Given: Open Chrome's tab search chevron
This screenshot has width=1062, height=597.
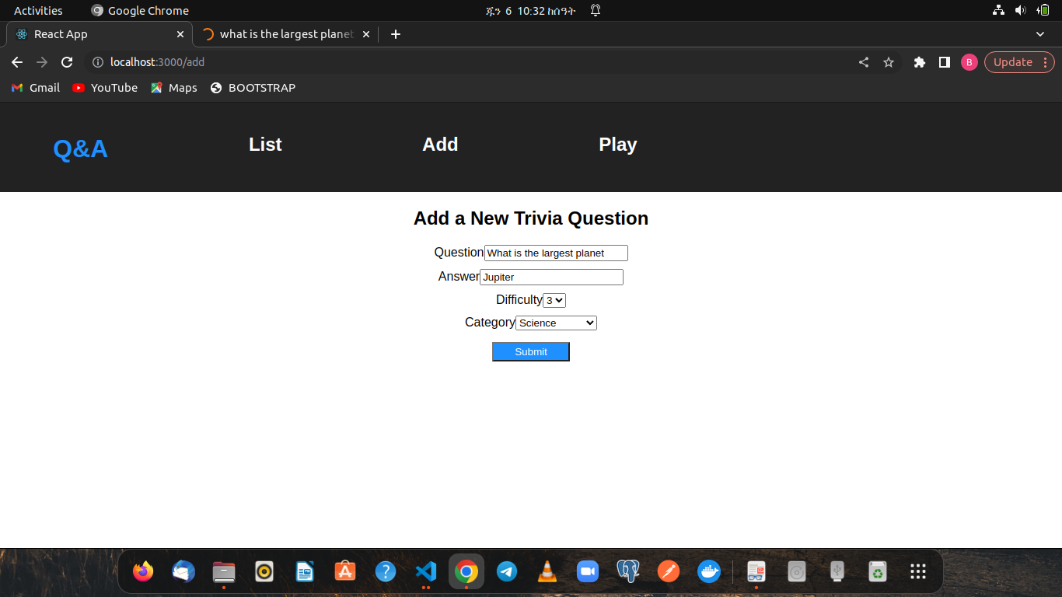Looking at the screenshot, I should tap(1040, 34).
